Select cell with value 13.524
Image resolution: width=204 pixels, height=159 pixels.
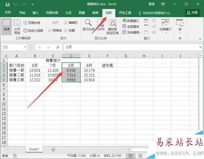tap(35, 70)
